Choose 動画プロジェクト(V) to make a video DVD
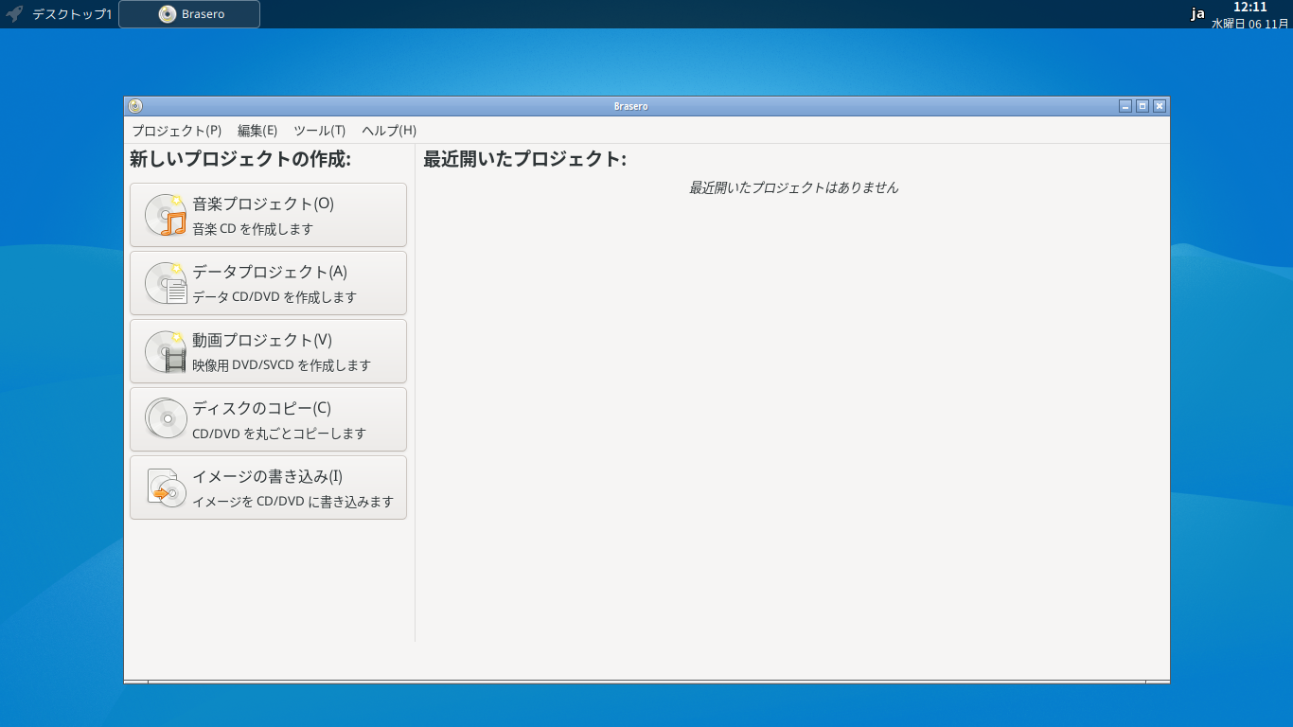The width and height of the screenshot is (1293, 727). point(268,351)
